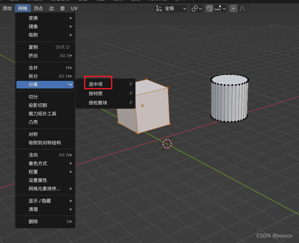Expand the 清理 submenu
The image size is (299, 243).
click(x=45, y=209)
